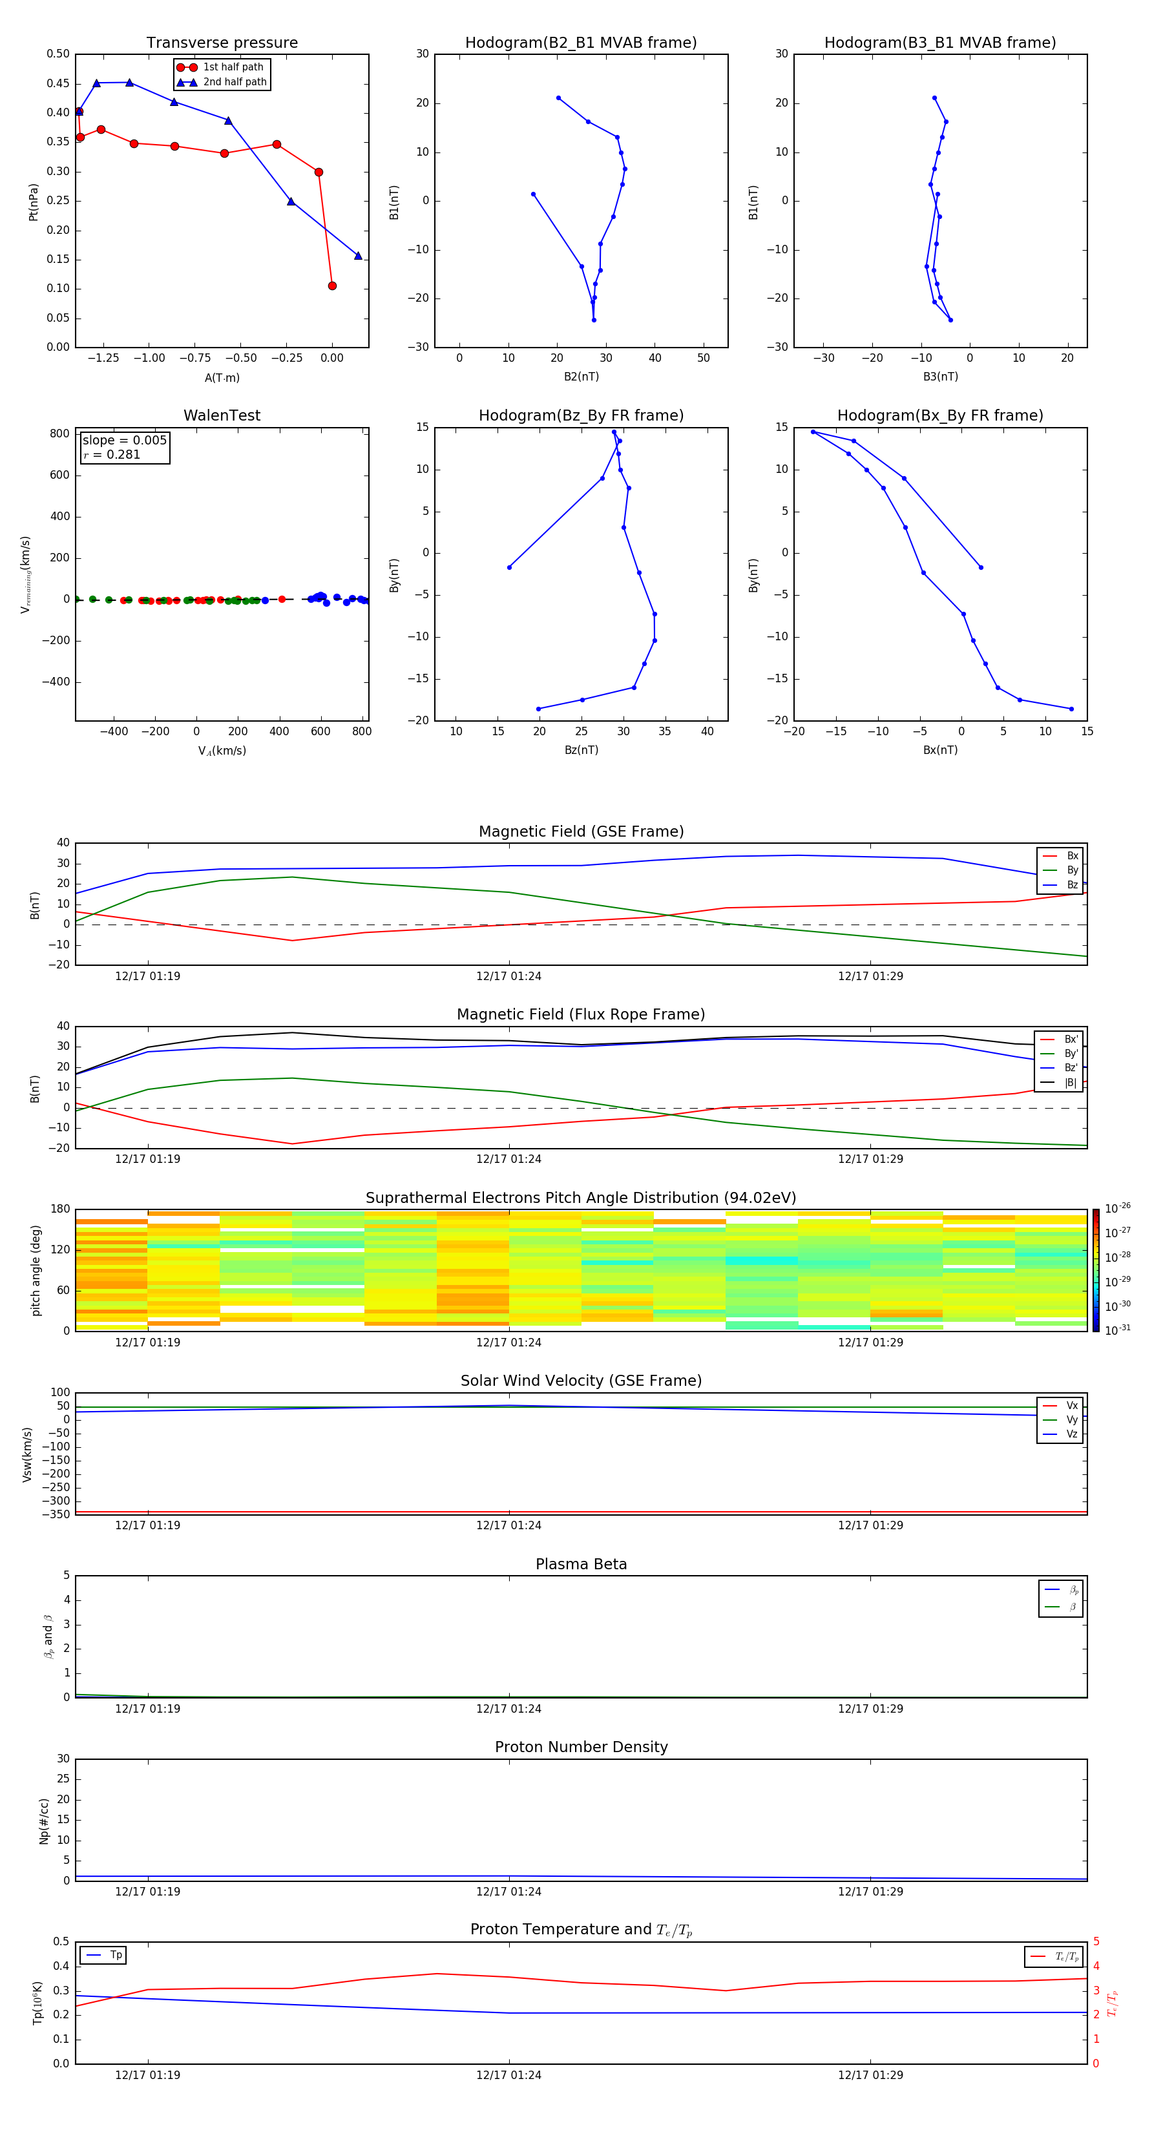Click the red 'Te/Tp' legend entry
This screenshot has height=2132, width=1163.
pyautogui.click(x=1067, y=1956)
